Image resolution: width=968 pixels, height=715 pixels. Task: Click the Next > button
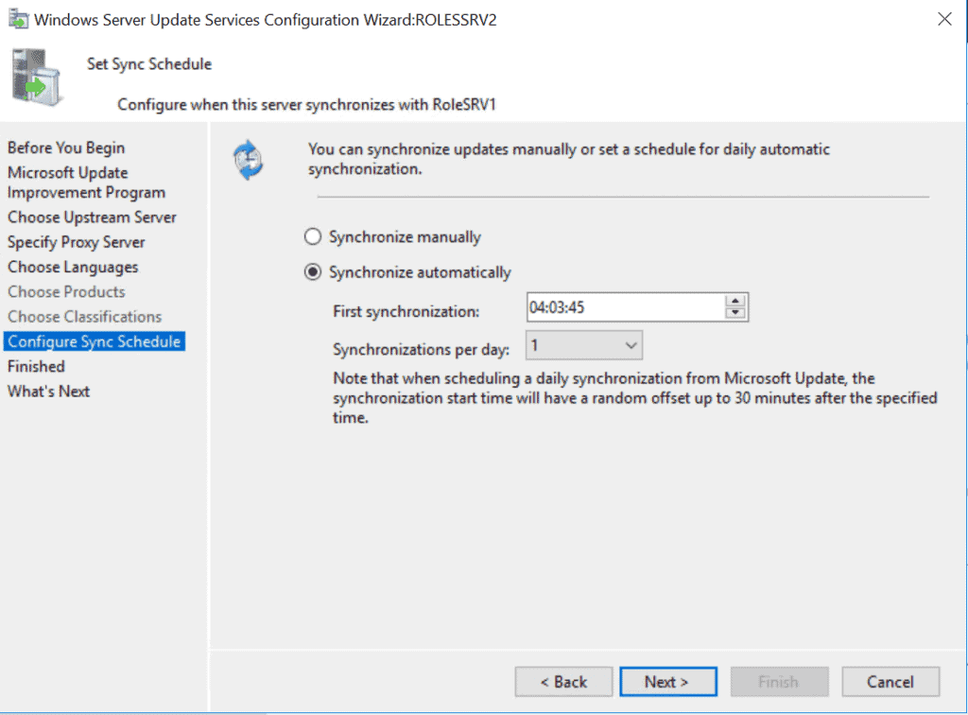668,682
